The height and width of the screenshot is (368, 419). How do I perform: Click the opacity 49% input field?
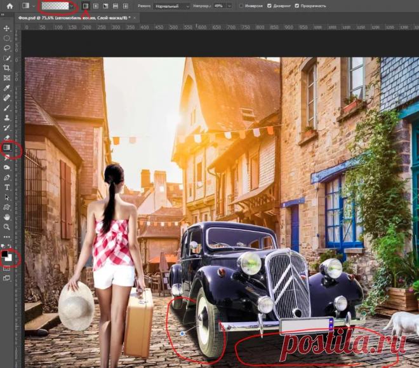218,6
